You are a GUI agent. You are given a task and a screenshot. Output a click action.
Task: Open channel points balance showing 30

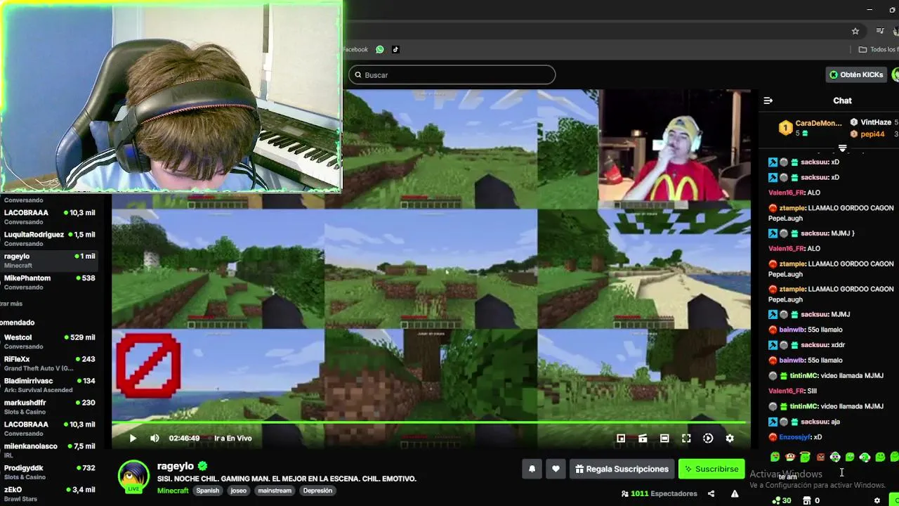782,500
